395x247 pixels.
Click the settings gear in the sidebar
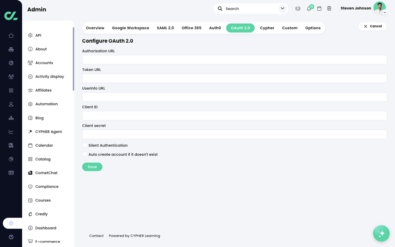(11, 223)
